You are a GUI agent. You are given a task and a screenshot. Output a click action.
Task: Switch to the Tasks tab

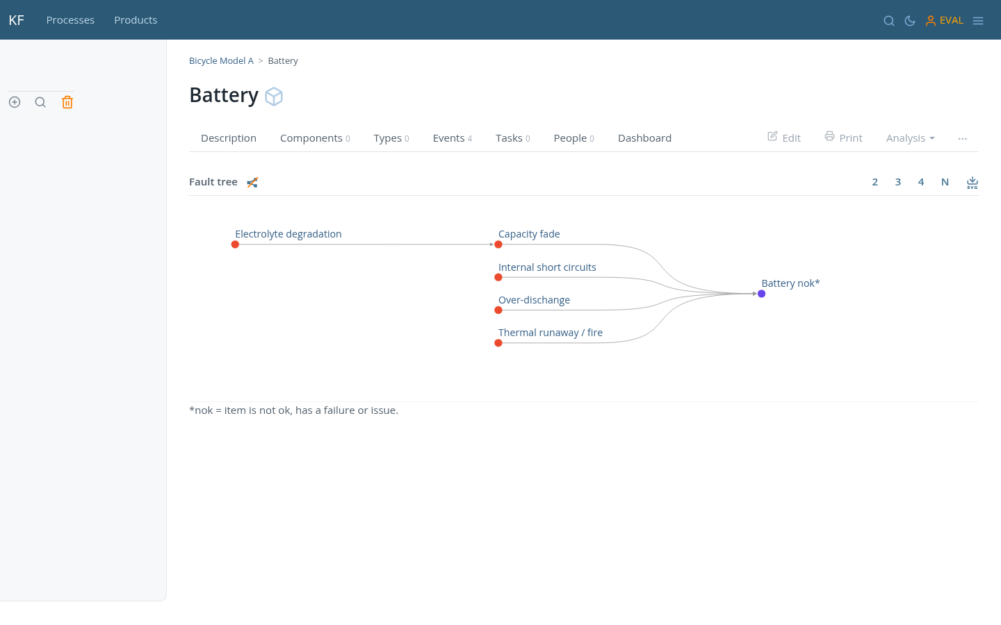(513, 138)
